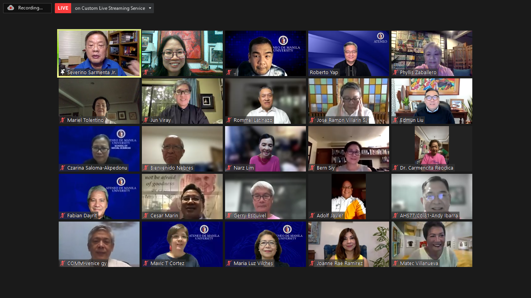Viewport: 531px width, 298px height.
Task: Click muted mic icon beside Narz Lim
Action: [x=229, y=168]
